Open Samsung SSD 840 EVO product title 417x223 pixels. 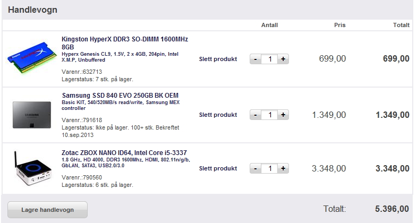pyautogui.click(x=120, y=96)
